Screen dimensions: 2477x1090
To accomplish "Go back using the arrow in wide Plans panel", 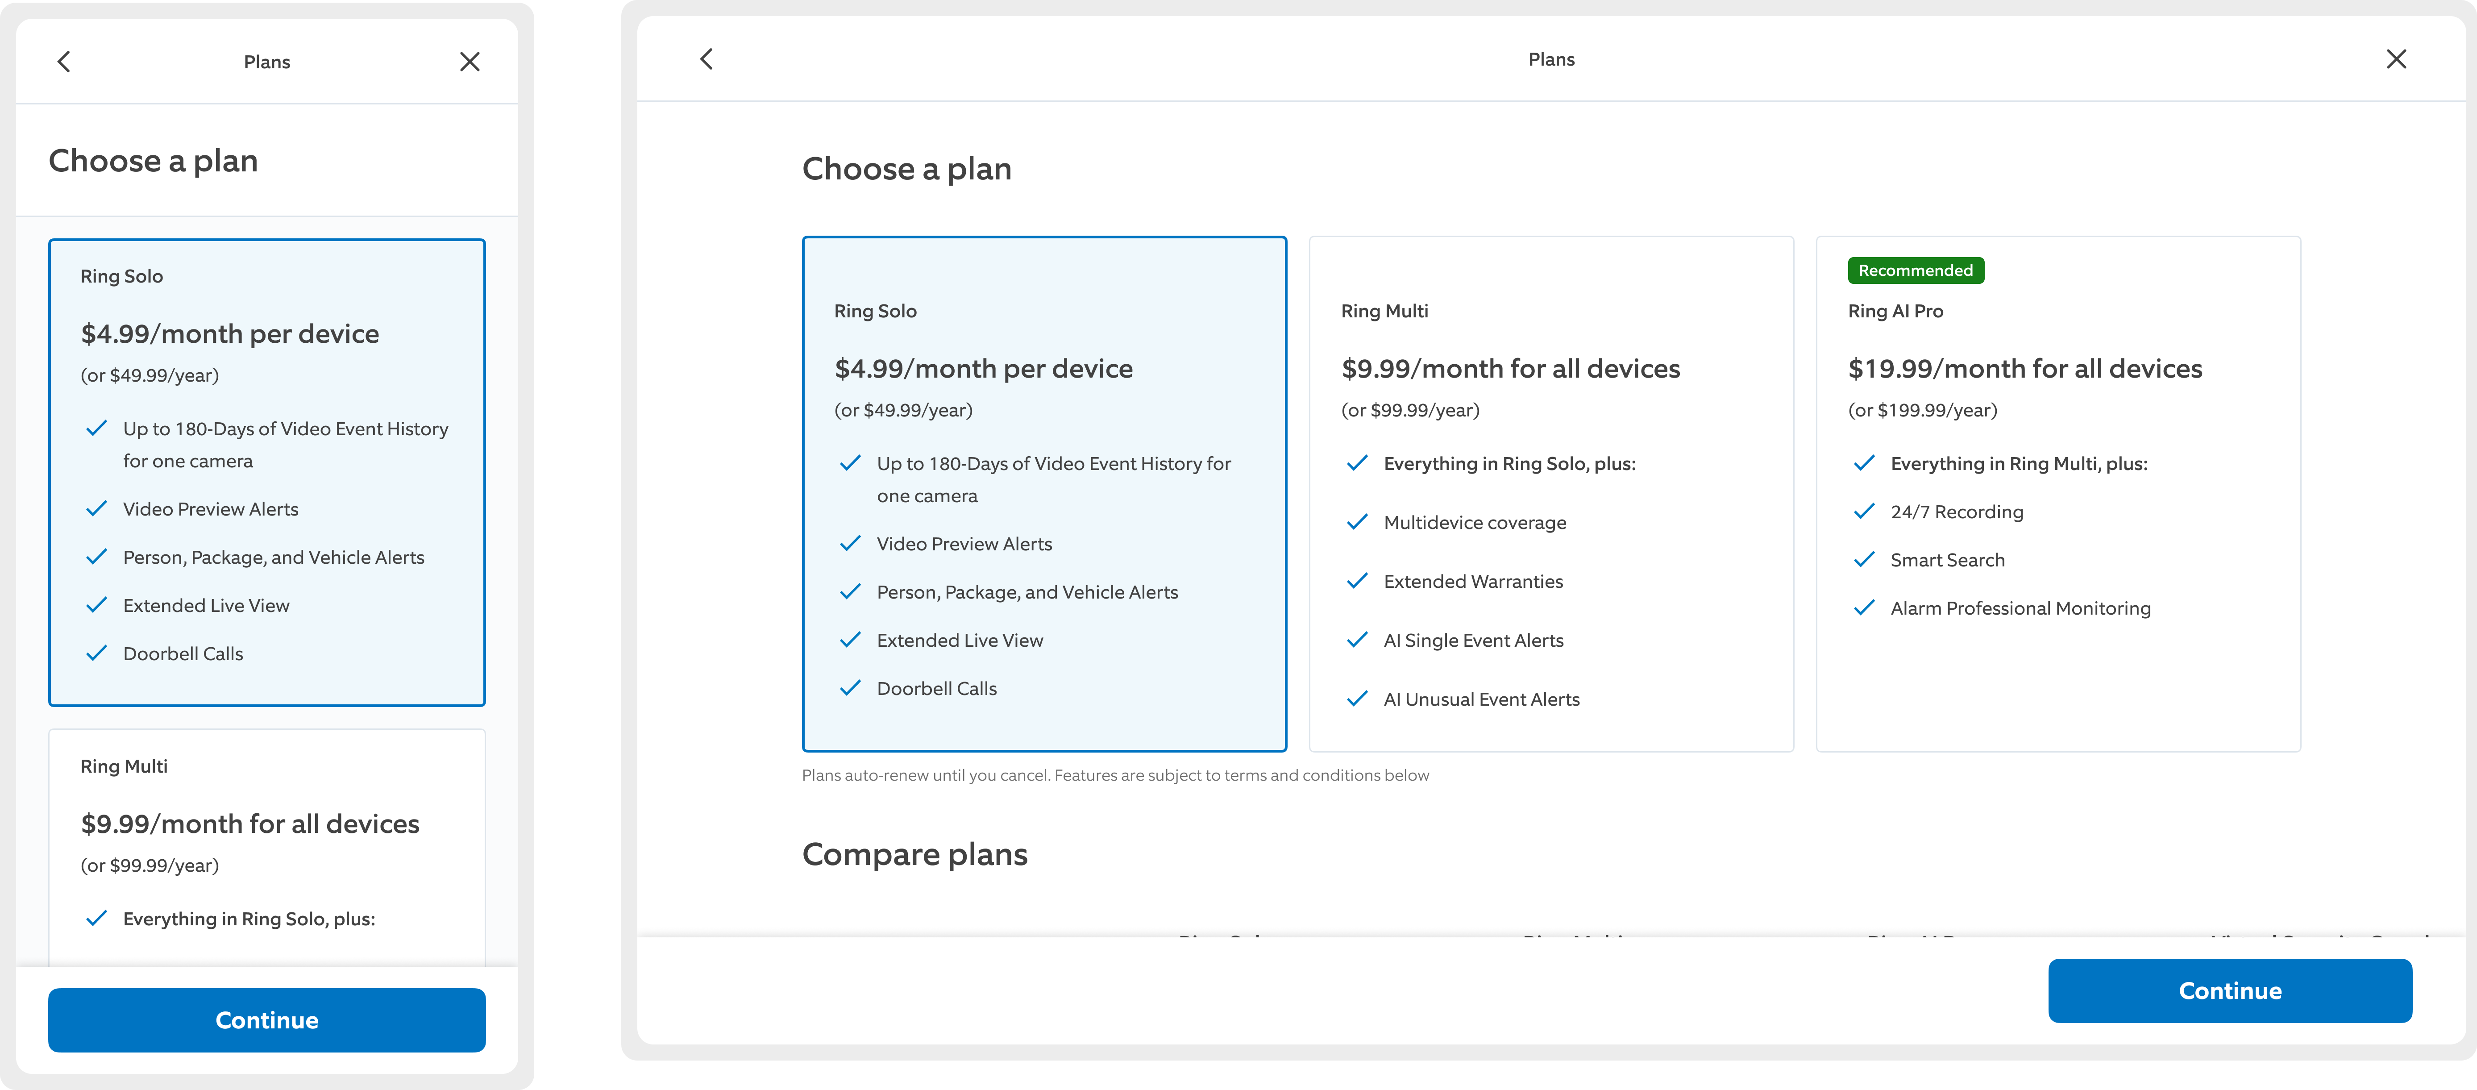I will pos(707,58).
